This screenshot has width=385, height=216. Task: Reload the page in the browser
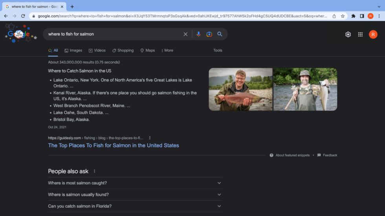click(23, 16)
